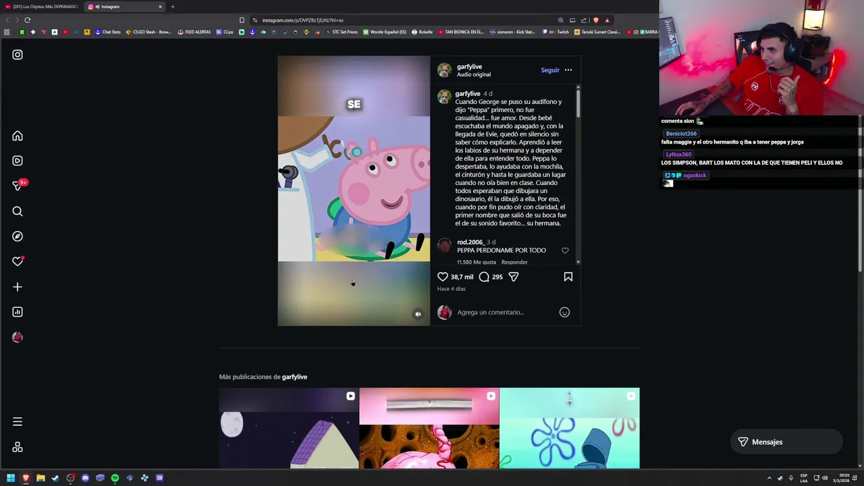Open a new browser tab

[173, 7]
